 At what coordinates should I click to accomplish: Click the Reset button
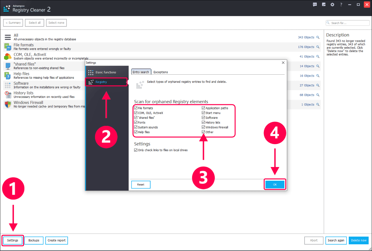[x=141, y=184]
